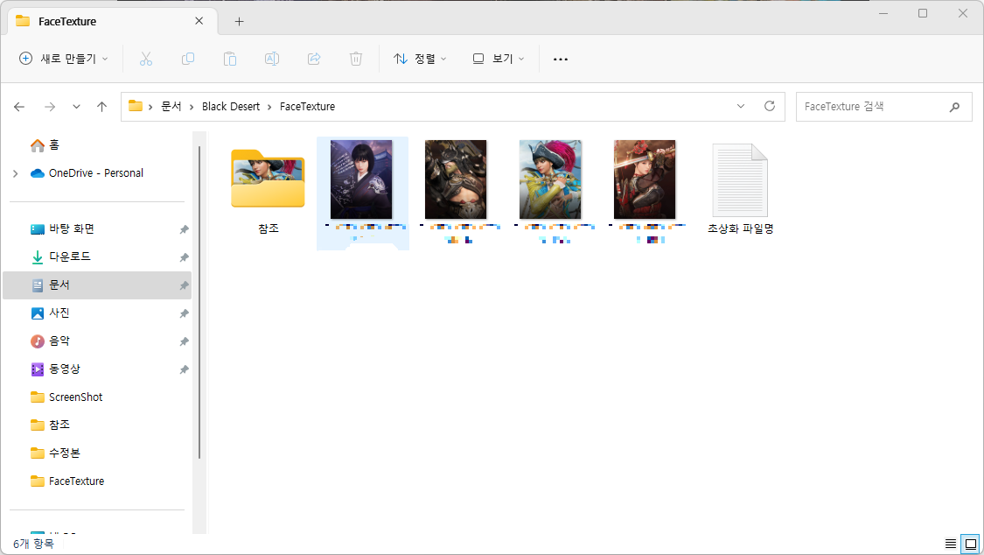Expand root chevron beside folder icon in path

coord(150,107)
